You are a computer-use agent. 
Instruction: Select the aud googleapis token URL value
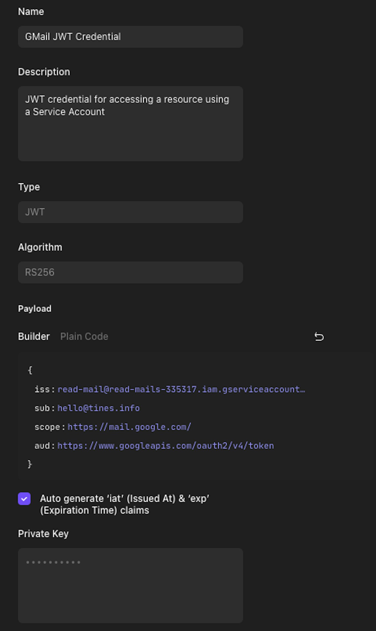tap(166, 446)
